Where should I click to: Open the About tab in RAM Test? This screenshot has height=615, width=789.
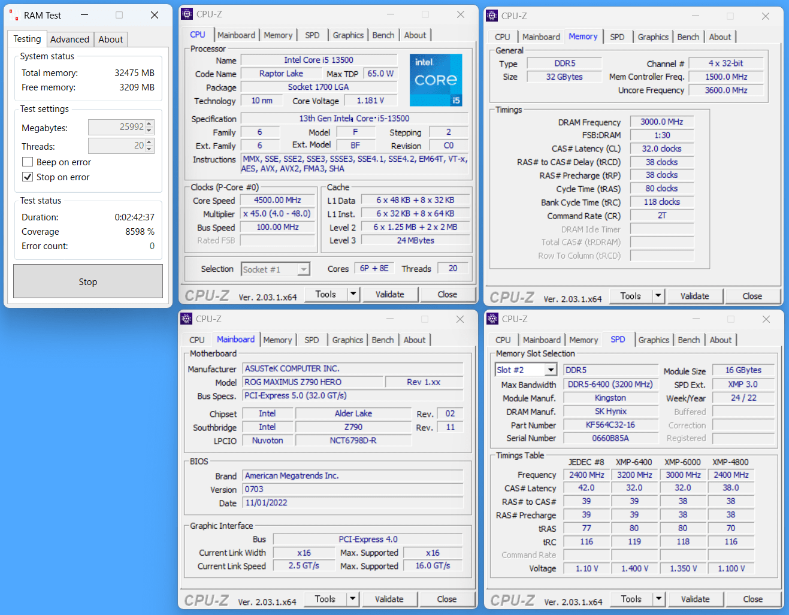pos(110,39)
